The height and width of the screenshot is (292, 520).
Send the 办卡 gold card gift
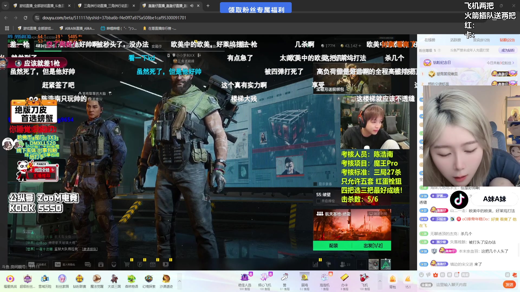(x=344, y=281)
